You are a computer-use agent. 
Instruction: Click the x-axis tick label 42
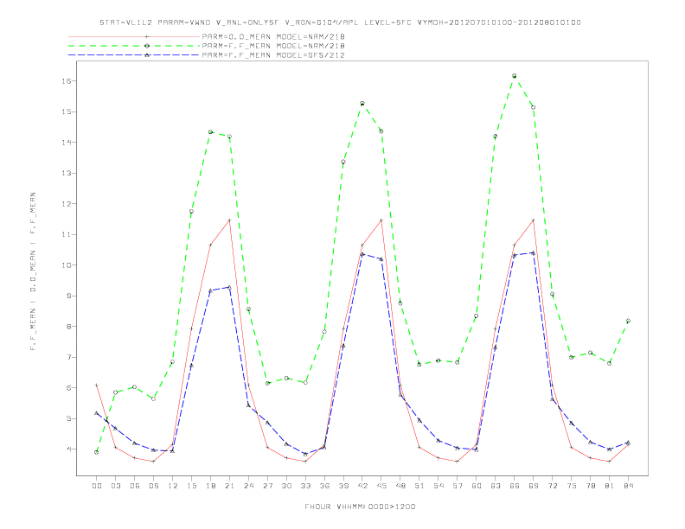pyautogui.click(x=362, y=486)
